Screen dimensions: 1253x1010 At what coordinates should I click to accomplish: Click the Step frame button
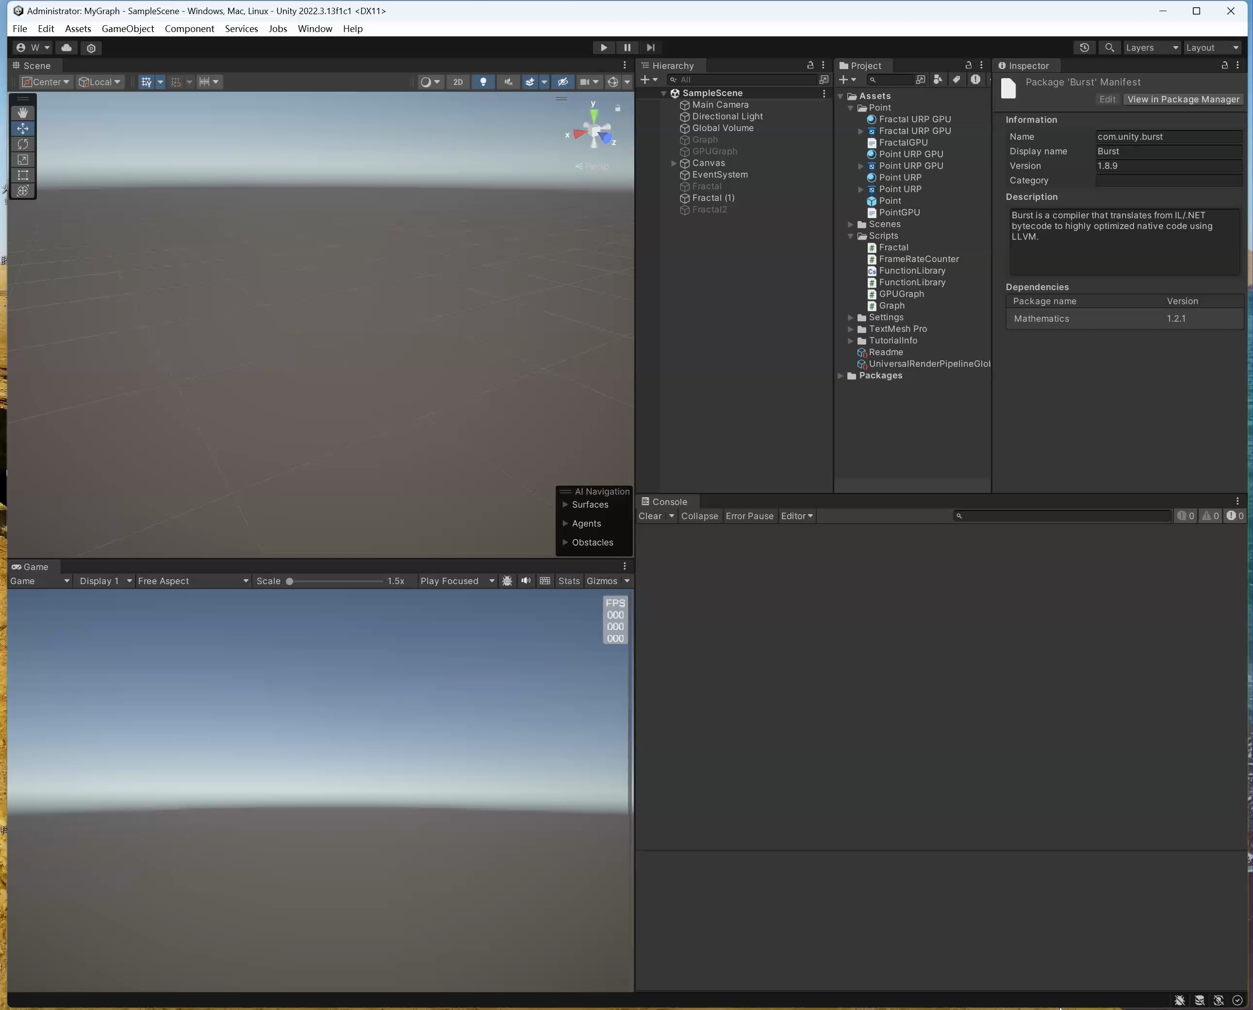pos(651,47)
